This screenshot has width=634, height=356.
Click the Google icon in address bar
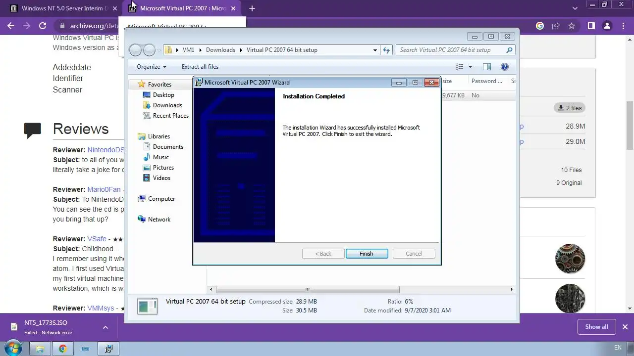coord(540,26)
